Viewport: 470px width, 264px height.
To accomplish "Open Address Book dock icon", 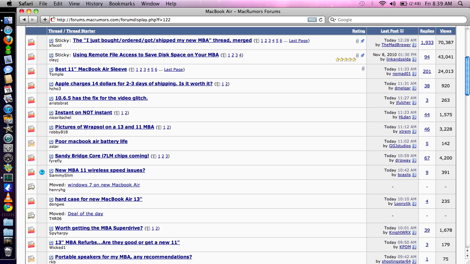I will coord(8,79).
